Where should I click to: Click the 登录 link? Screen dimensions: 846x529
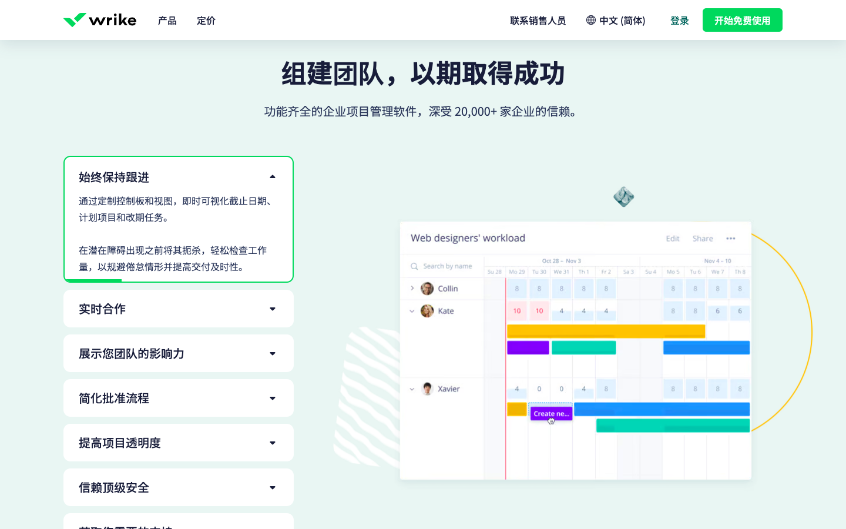click(679, 21)
